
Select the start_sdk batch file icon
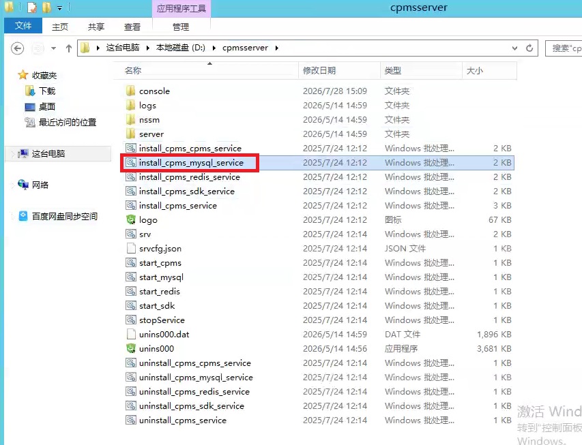click(x=130, y=305)
